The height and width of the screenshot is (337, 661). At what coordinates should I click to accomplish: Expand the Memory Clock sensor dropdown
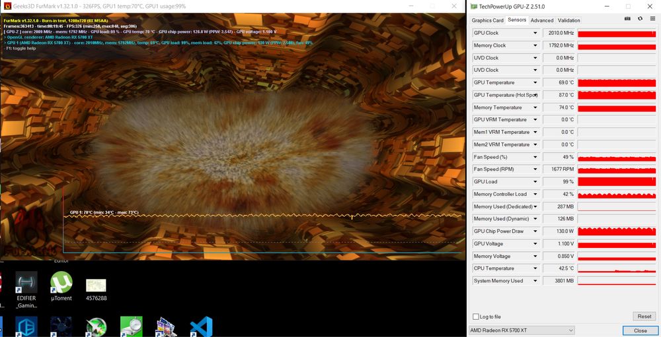click(x=535, y=46)
